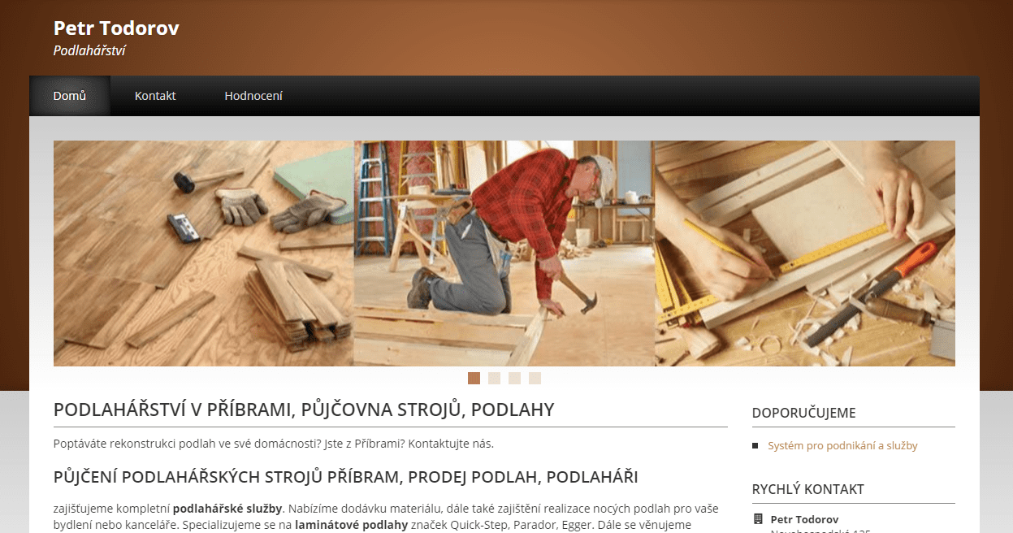Click the bold Petr Todorov contact name
The height and width of the screenshot is (533, 1013).
(x=804, y=519)
